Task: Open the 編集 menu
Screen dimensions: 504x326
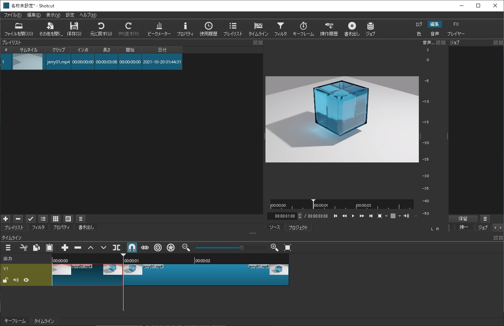Action: pos(34,15)
